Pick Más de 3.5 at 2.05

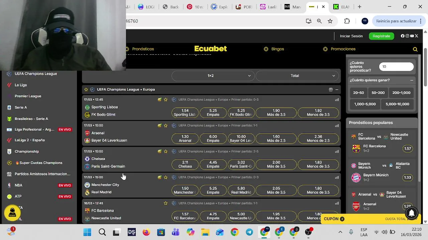point(276,190)
